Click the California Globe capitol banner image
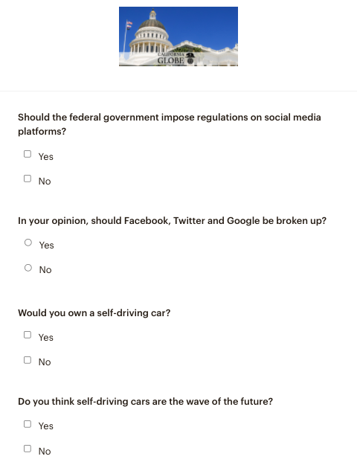 click(x=178, y=36)
